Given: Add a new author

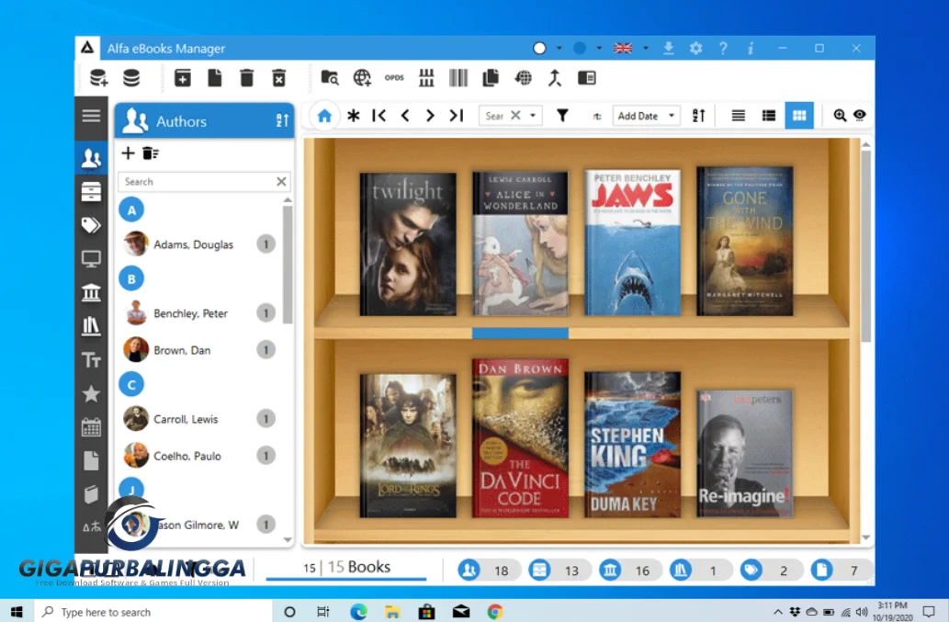Looking at the screenshot, I should point(128,153).
